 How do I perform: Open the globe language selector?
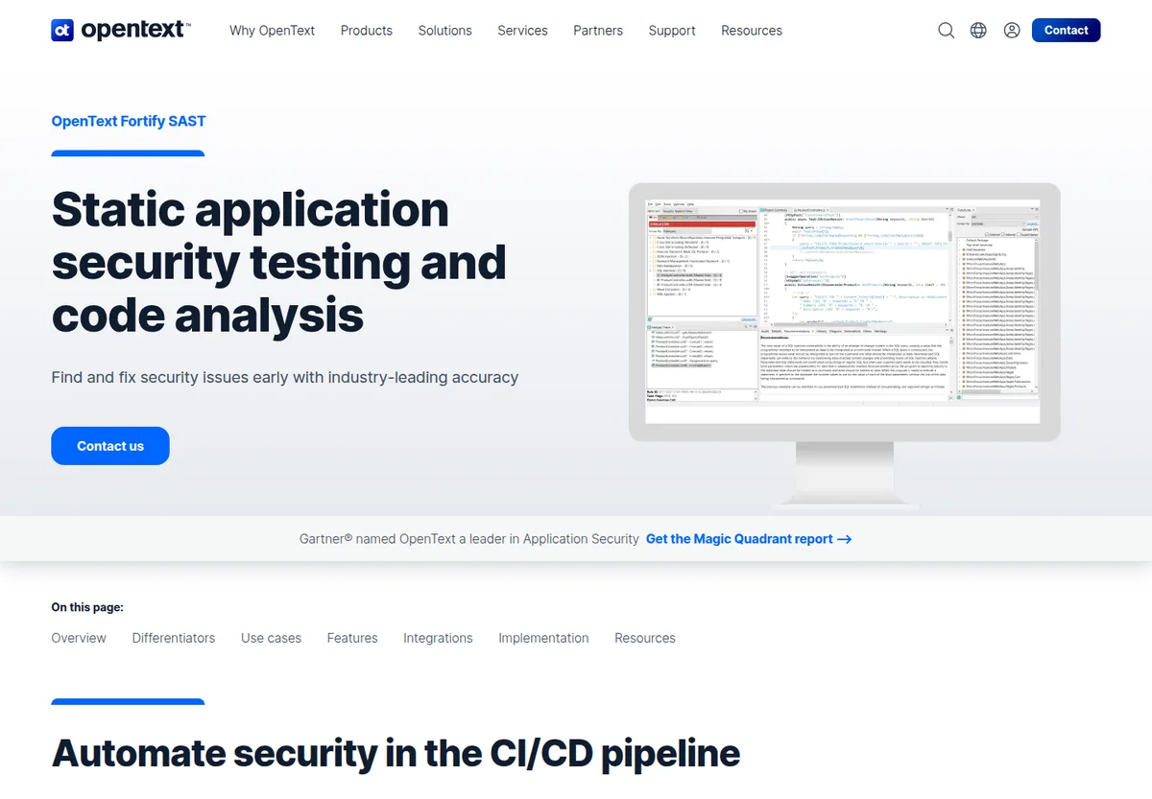click(978, 30)
